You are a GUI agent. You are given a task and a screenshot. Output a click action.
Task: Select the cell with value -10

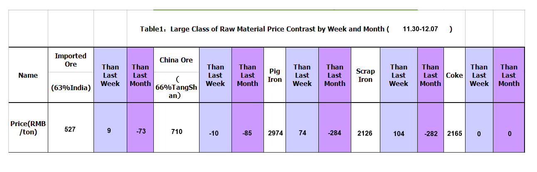coord(215,133)
